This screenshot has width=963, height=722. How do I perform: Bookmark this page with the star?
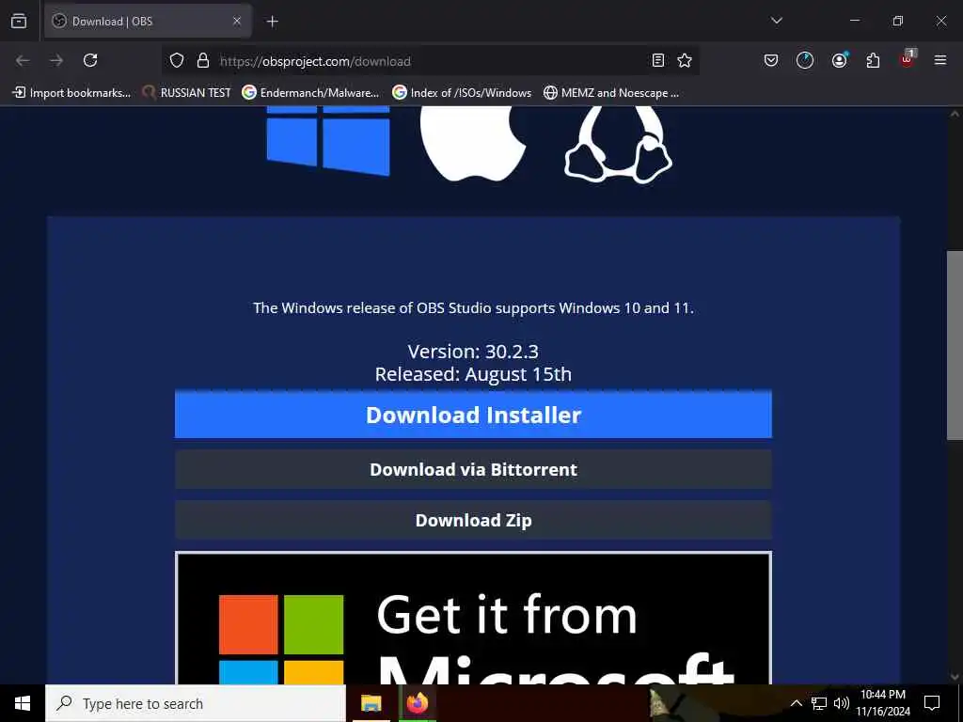685,60
